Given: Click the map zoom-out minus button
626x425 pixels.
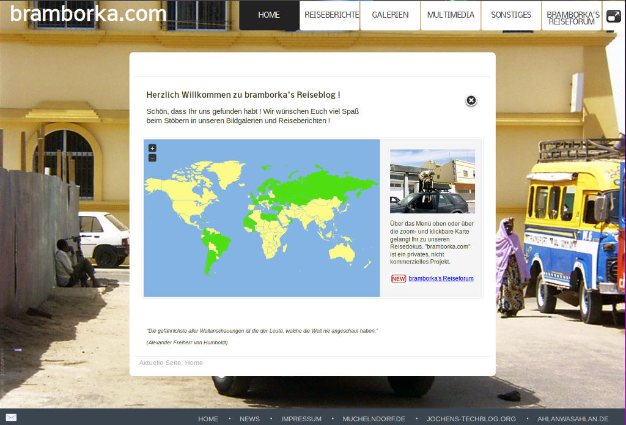Looking at the screenshot, I should 152,158.
